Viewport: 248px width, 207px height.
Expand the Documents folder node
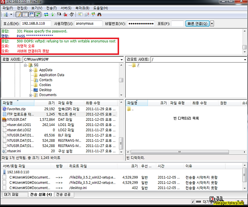coord(31,95)
